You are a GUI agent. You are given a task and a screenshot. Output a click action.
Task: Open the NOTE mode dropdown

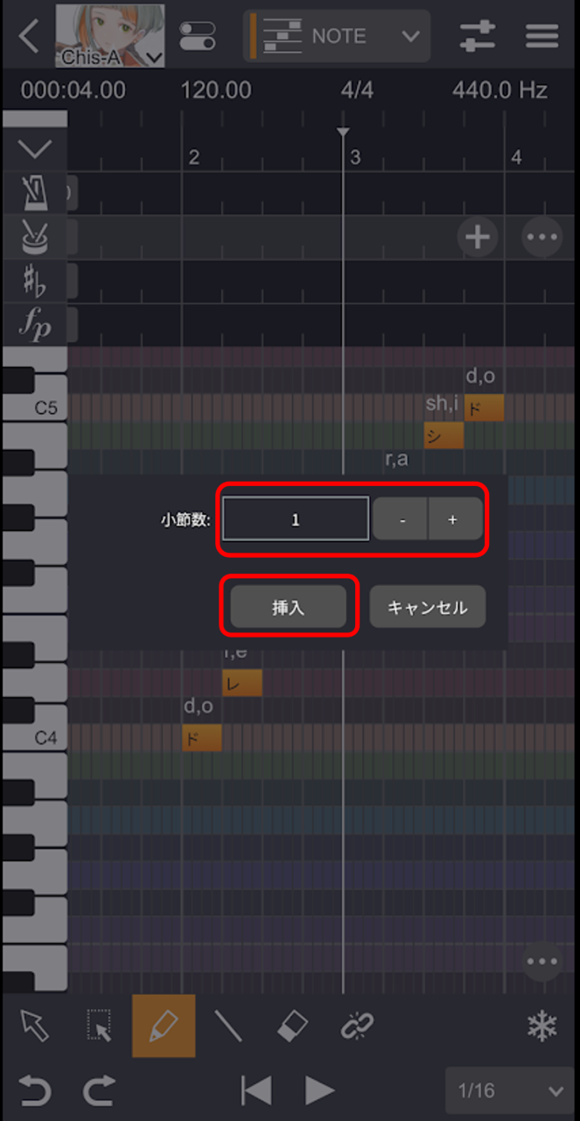[336, 36]
